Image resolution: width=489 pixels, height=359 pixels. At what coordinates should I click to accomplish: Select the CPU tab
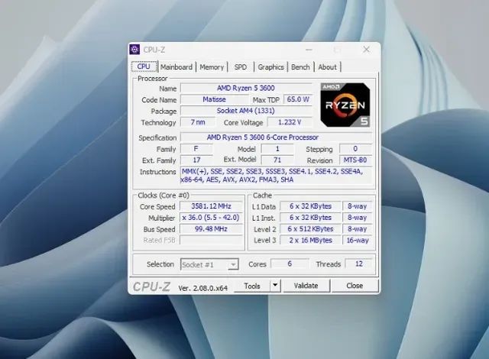[144, 67]
